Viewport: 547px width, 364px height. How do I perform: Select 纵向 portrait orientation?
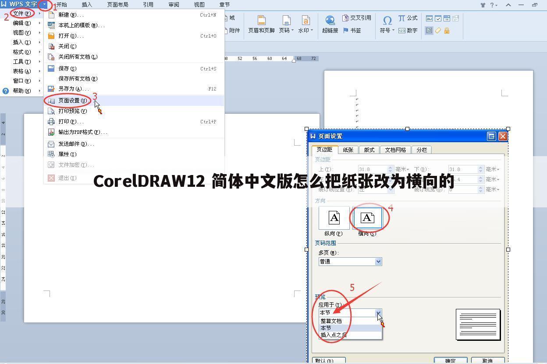334,218
